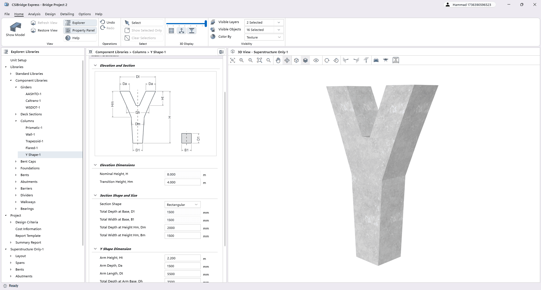Toggle the Explorer panel button
Viewport: 541px width, 290px height.
pyautogui.click(x=80, y=23)
